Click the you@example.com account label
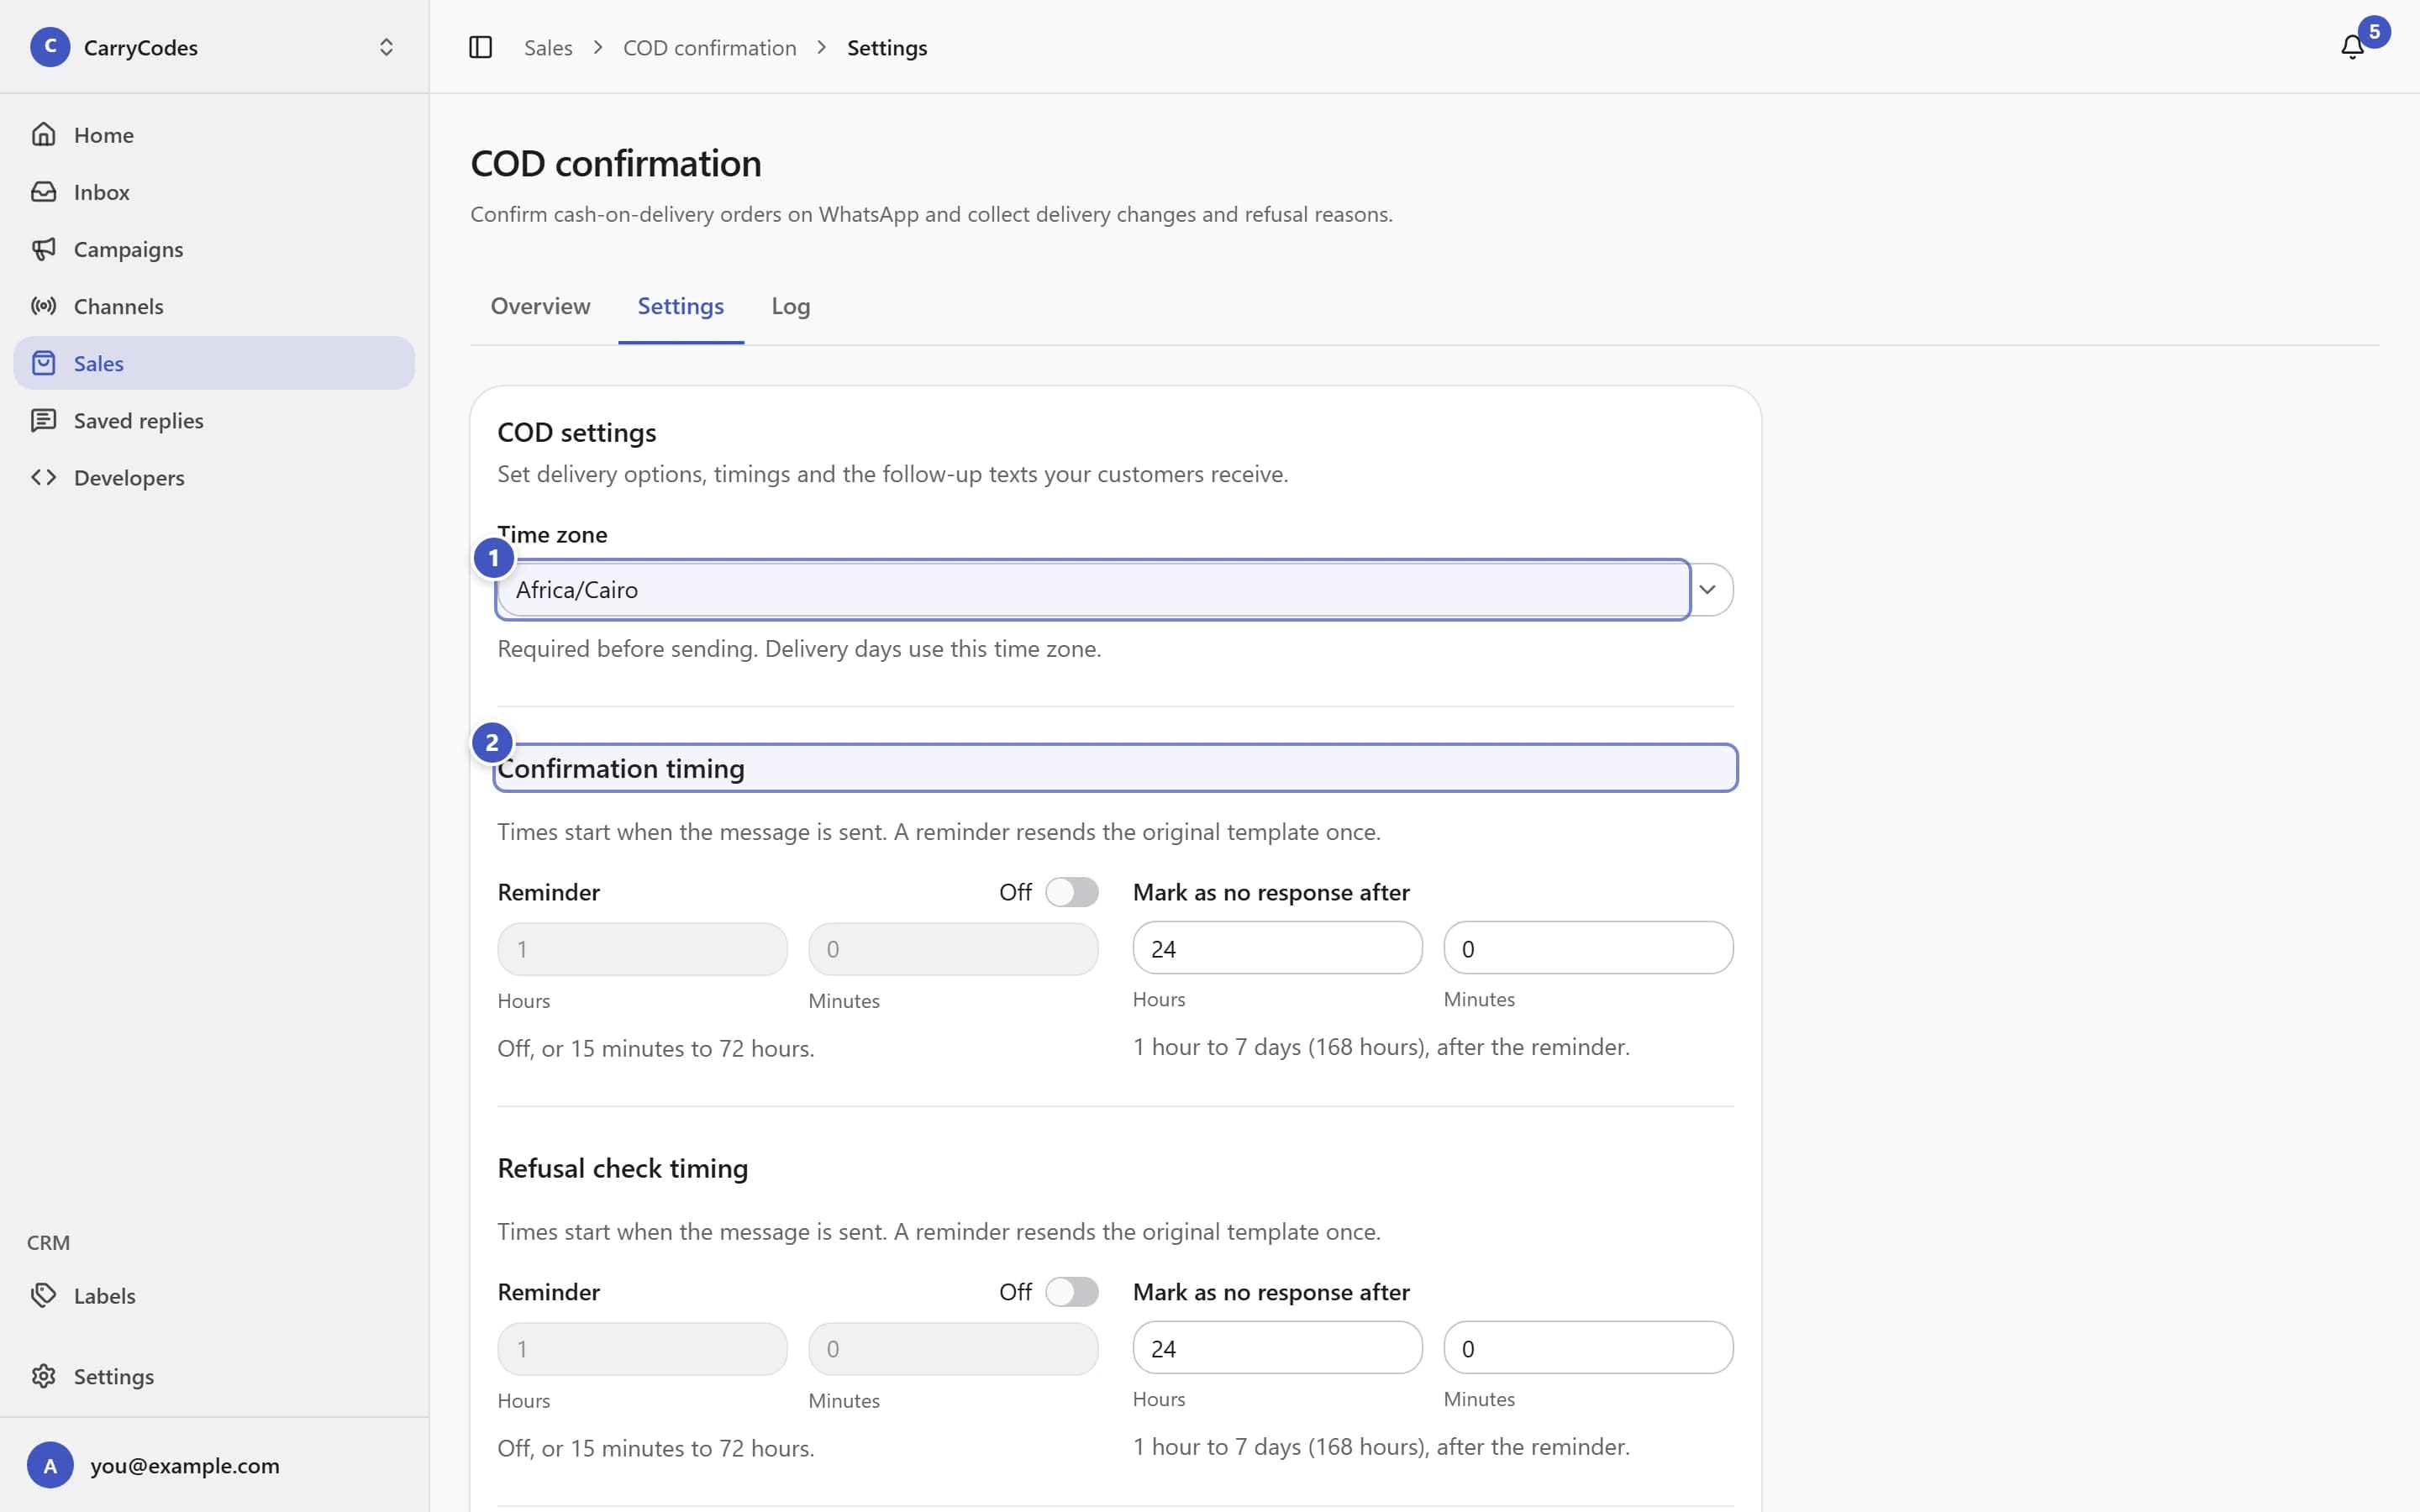Viewport: 2420px width, 1512px height. (185, 1465)
